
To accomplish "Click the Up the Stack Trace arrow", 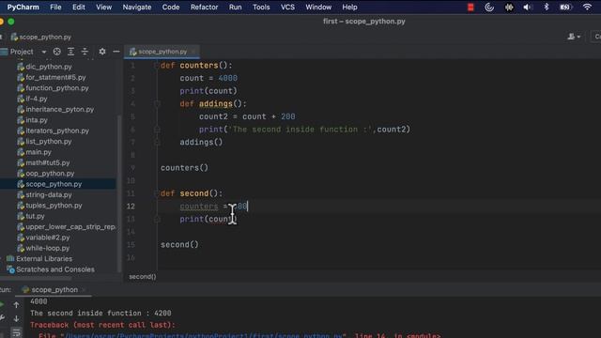I will pyautogui.click(x=16, y=305).
